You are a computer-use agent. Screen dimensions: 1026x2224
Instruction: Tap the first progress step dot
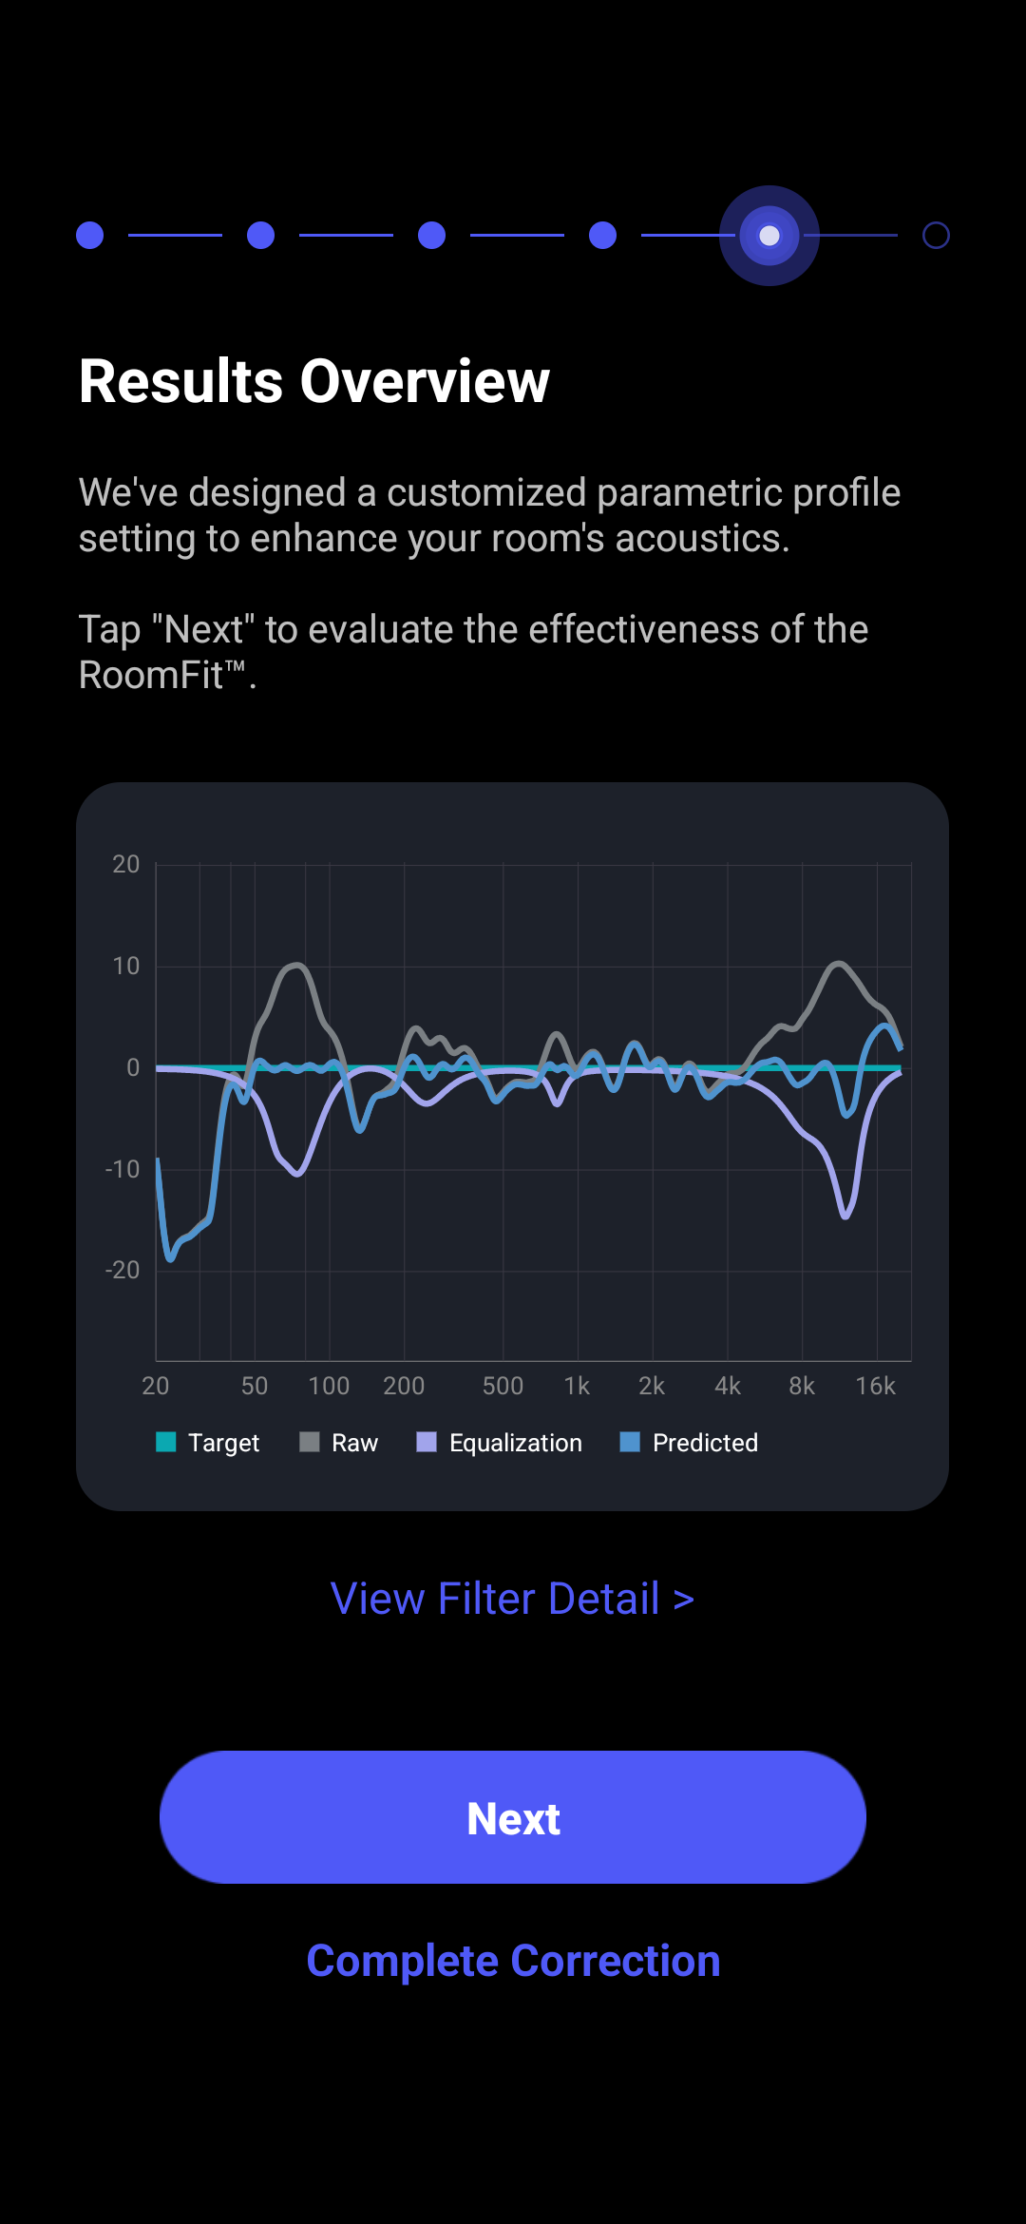[90, 236]
